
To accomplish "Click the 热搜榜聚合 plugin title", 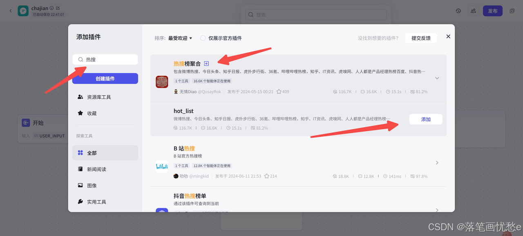I will pos(187,64).
